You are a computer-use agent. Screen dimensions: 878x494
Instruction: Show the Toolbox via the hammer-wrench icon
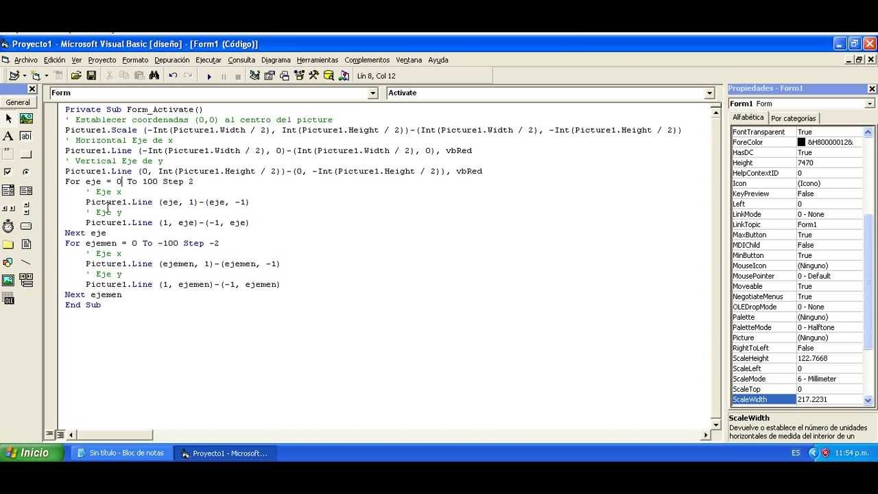[x=313, y=75]
